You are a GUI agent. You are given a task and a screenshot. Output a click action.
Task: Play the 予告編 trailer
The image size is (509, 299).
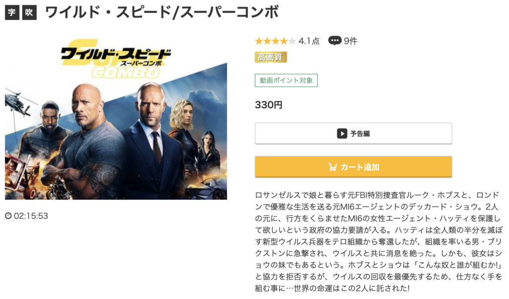coord(353,134)
